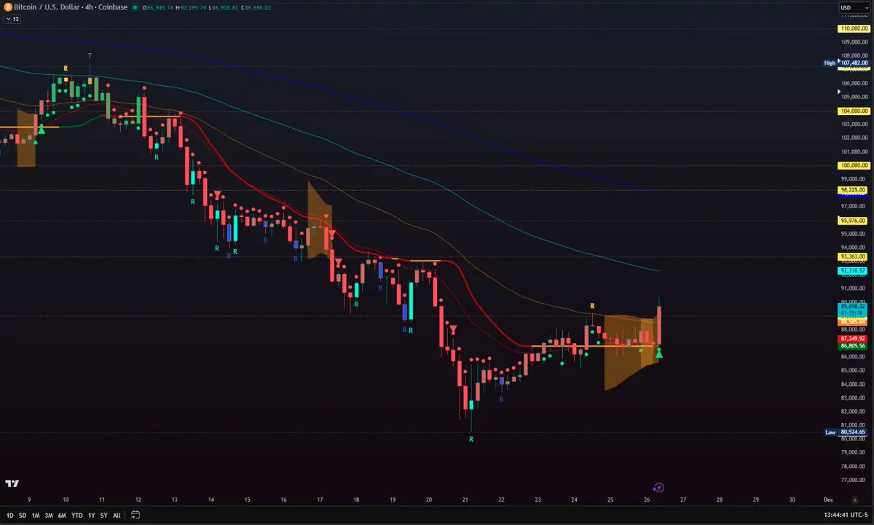Click the 27 date label on time axis
Screen dimensions: 874x525
(682, 500)
